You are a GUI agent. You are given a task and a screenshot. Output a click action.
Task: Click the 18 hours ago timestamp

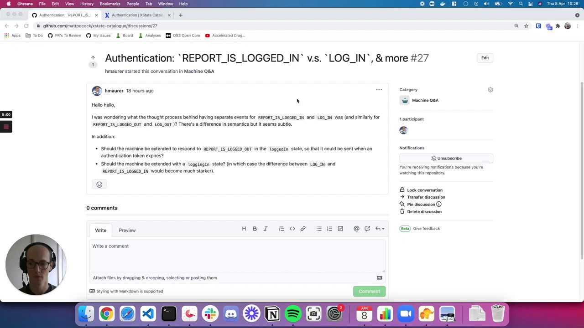click(x=140, y=91)
